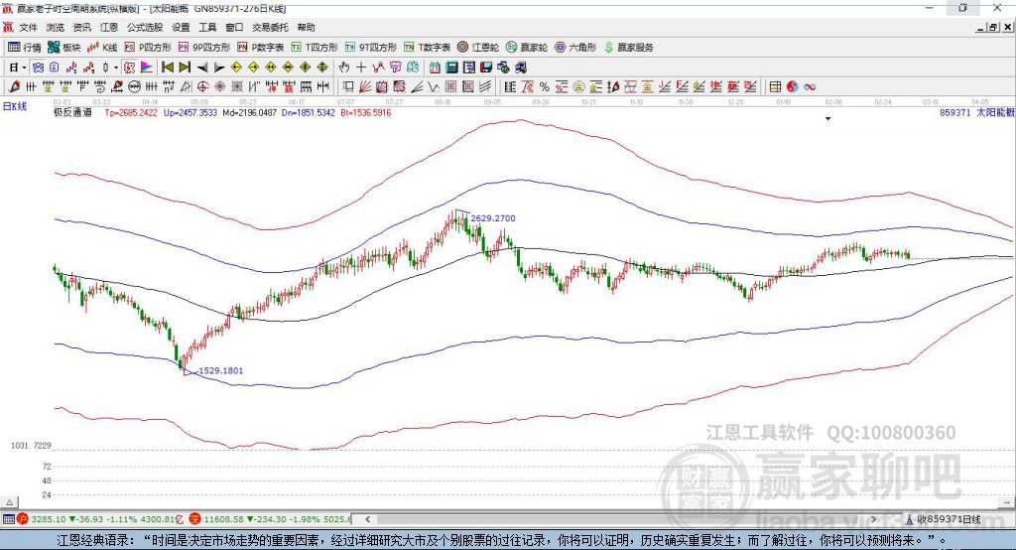Click the 1529.1801 low price label
Screen dimensions: 1016x550
221,371
